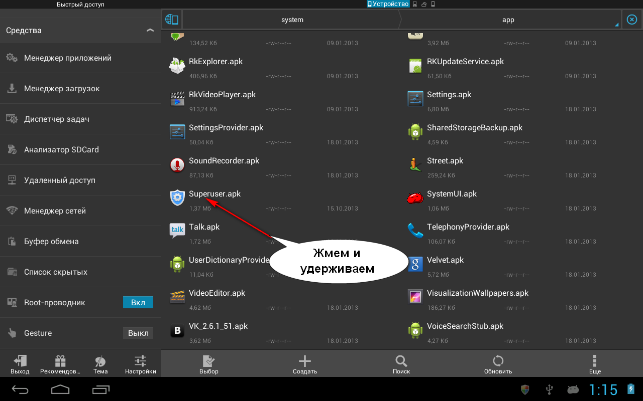Select the SystemUI.apk red icon

coord(415,198)
